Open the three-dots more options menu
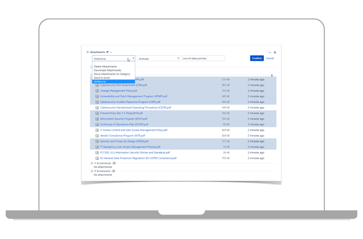 270,52
